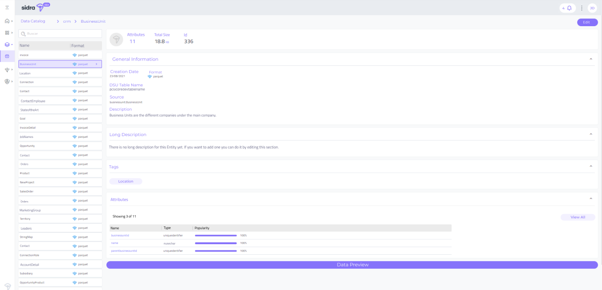Screen dimensions: 602x290
Task: Click the four-squares dashboard sidebar icon
Action: (7, 33)
